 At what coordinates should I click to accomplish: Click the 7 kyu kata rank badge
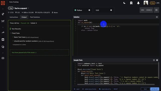pos(11,8)
